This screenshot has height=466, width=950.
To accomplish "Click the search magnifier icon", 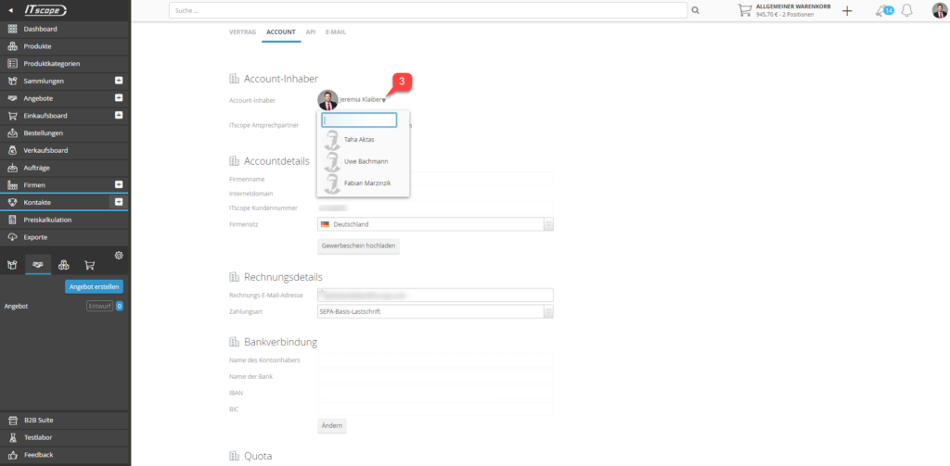I will point(695,10).
